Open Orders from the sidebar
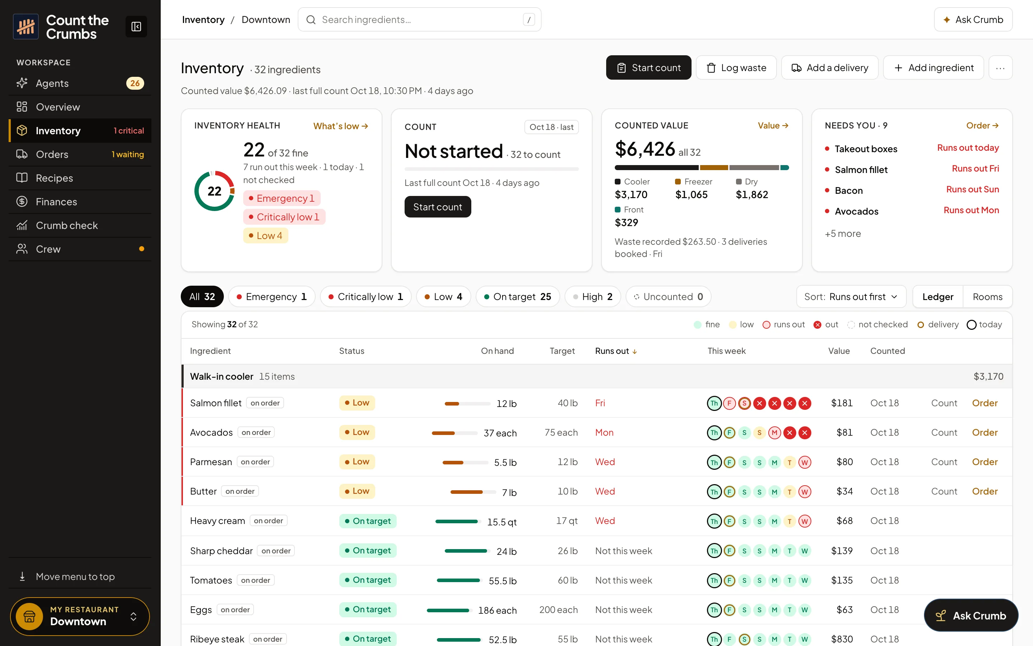1033x646 pixels. click(80, 154)
